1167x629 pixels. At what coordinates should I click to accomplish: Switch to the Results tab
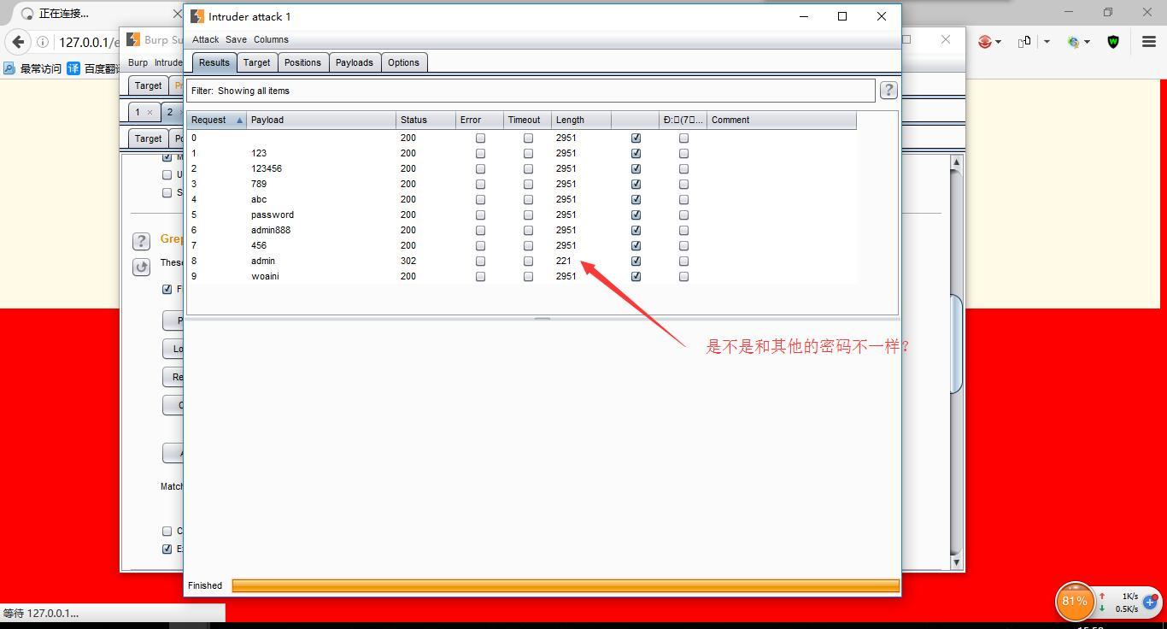pos(214,62)
